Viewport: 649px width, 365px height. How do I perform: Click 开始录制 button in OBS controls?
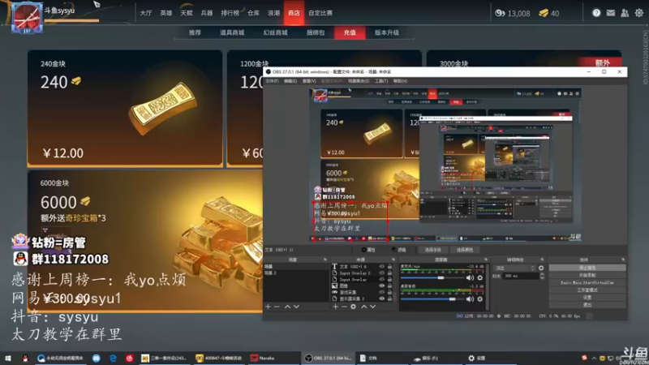[587, 275]
